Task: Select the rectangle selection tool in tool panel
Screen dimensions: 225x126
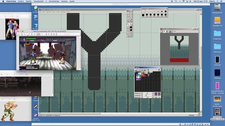Action: coord(128,13)
